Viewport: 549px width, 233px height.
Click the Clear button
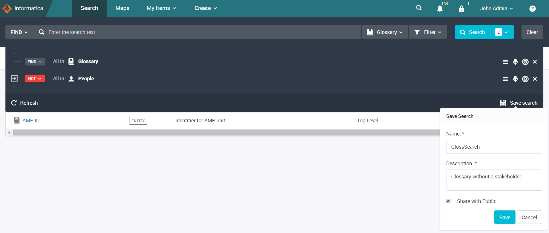(x=532, y=32)
